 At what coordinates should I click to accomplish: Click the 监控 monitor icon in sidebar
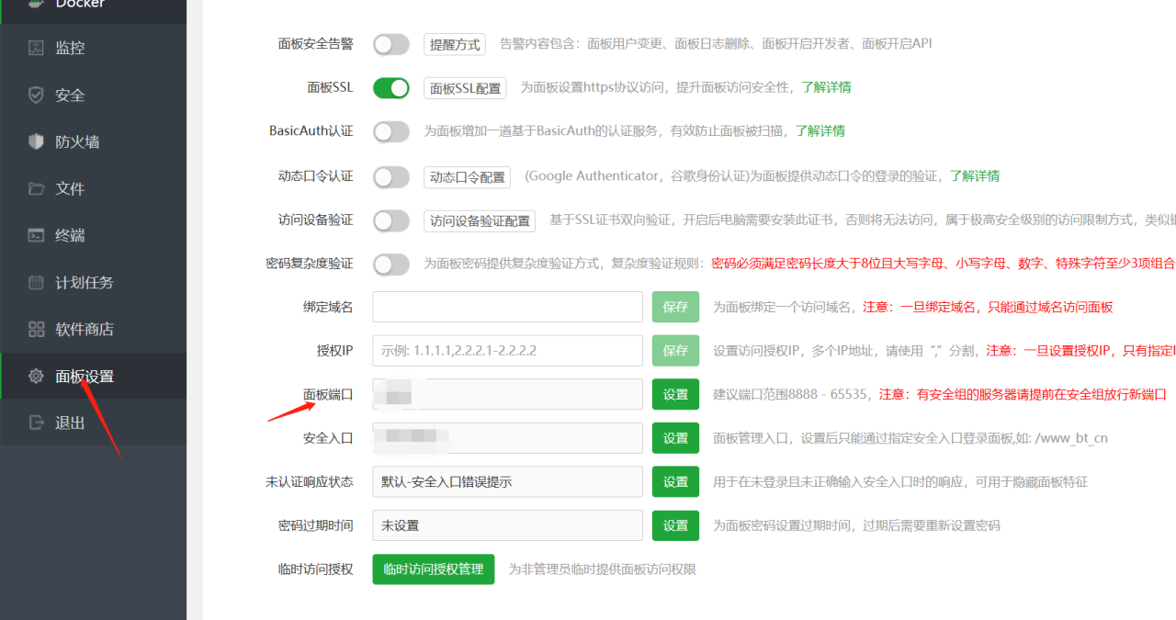click(36, 48)
